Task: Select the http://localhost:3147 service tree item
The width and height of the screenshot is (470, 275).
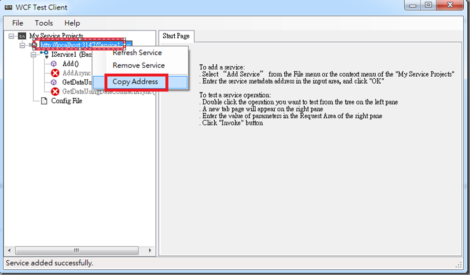Action: coord(85,45)
